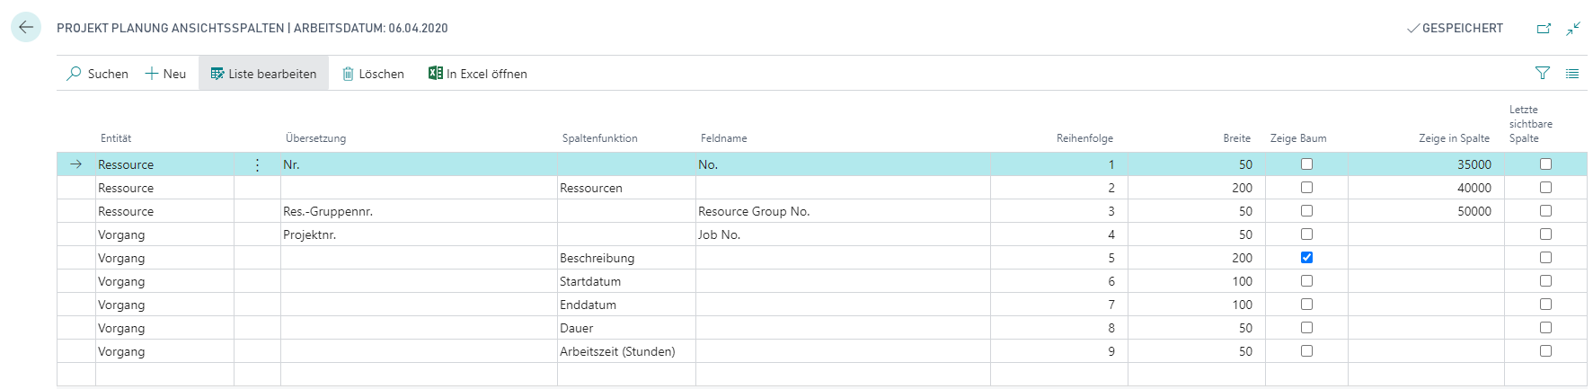Screen dimensions: 1593x389
Task: Toggle Liste bearbeiten mode
Action: click(x=263, y=74)
